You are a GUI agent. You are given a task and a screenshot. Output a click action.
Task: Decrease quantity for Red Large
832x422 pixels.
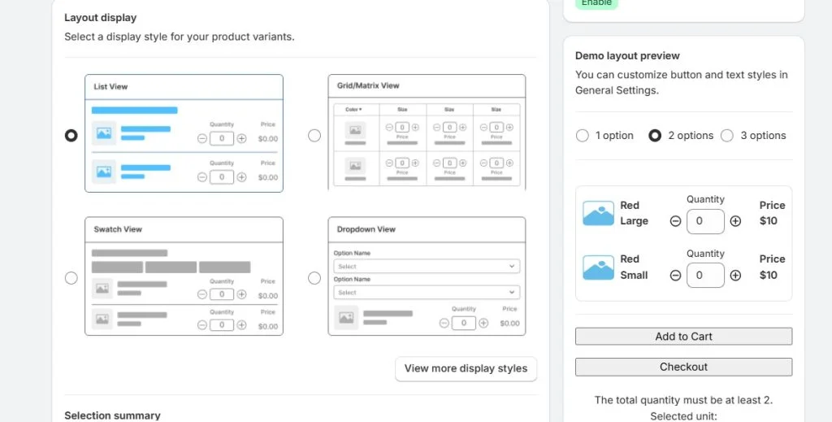coord(675,221)
